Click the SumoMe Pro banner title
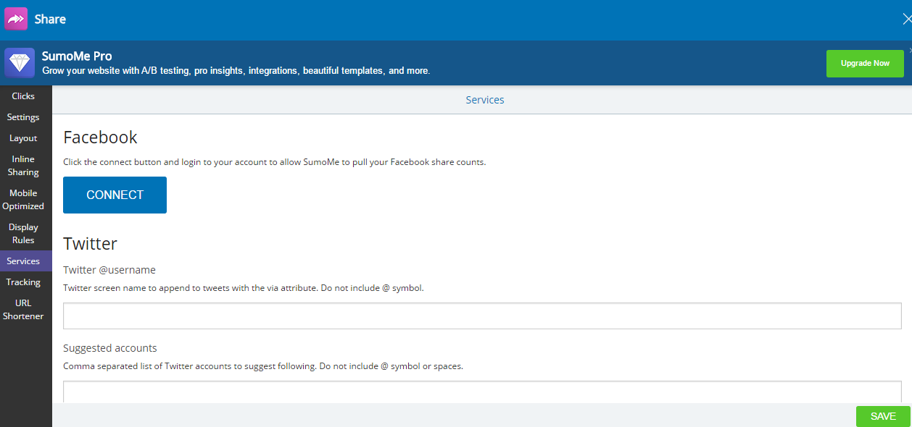The height and width of the screenshot is (427, 912). [x=77, y=56]
